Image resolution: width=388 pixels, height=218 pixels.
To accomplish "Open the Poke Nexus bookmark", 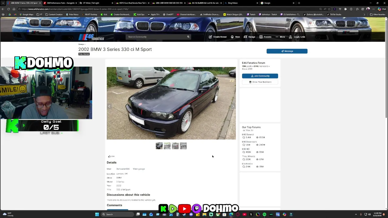I will [x=72, y=15].
